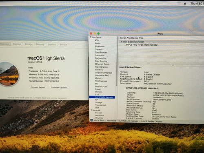Select Fibre Channel in the sidebar

(x=102, y=67)
